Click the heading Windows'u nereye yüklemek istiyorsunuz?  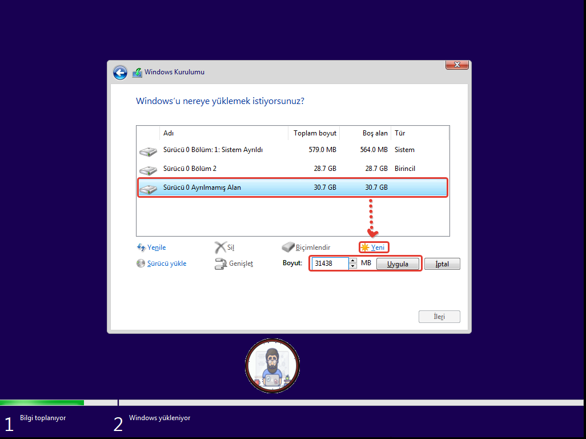click(220, 101)
